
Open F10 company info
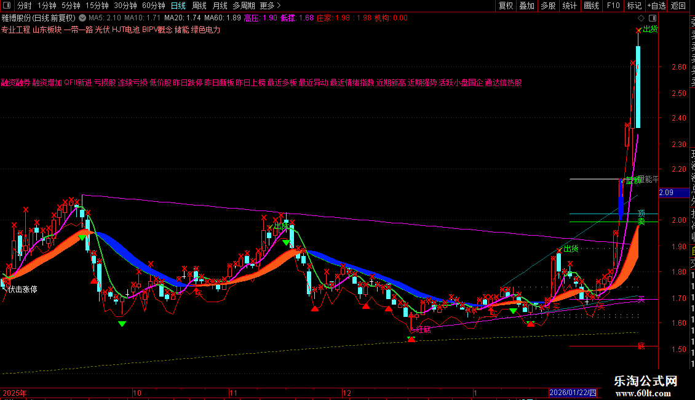click(x=613, y=6)
